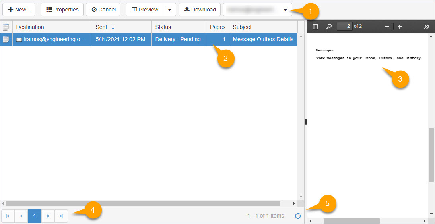Go to last page of list

[x=61, y=216]
